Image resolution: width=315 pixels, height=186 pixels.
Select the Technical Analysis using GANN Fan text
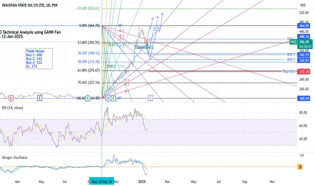point(31,32)
